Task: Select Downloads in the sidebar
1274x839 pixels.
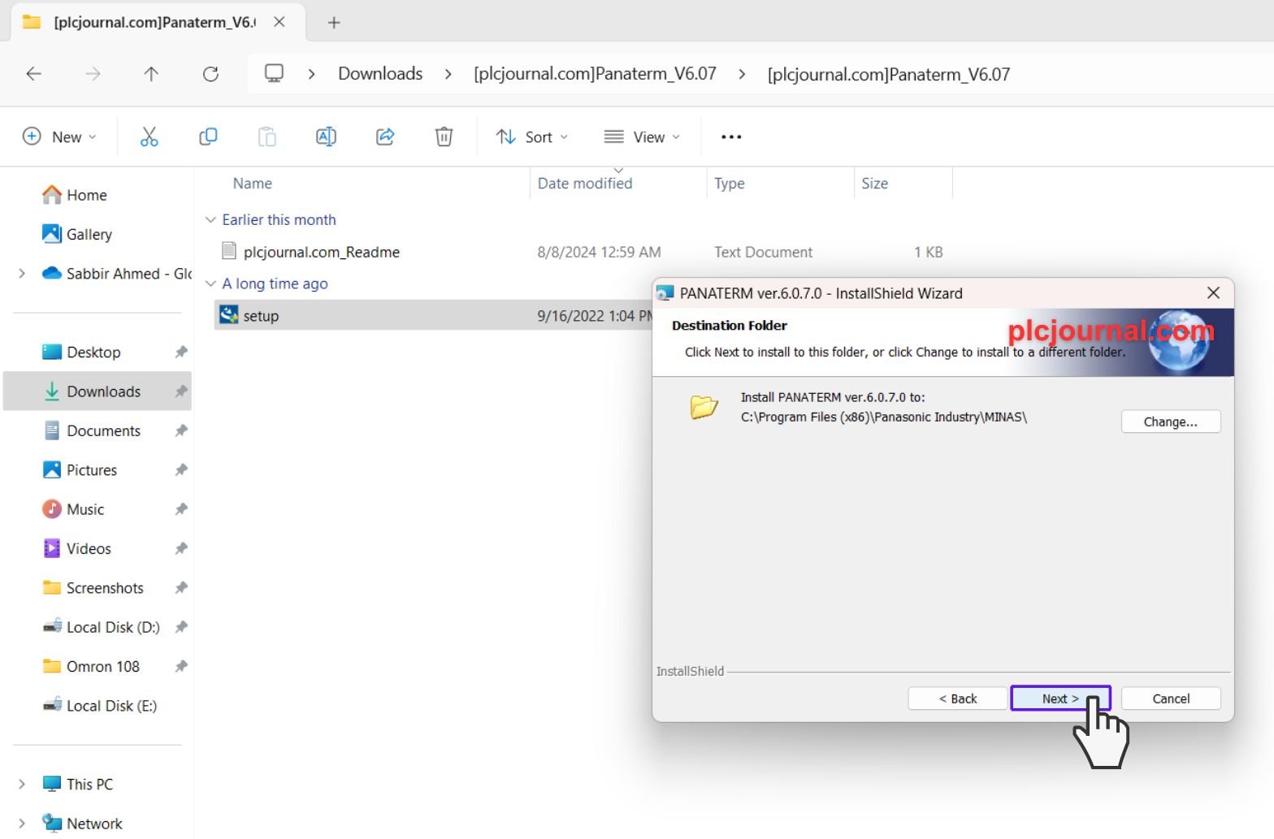Action: [x=97, y=391]
